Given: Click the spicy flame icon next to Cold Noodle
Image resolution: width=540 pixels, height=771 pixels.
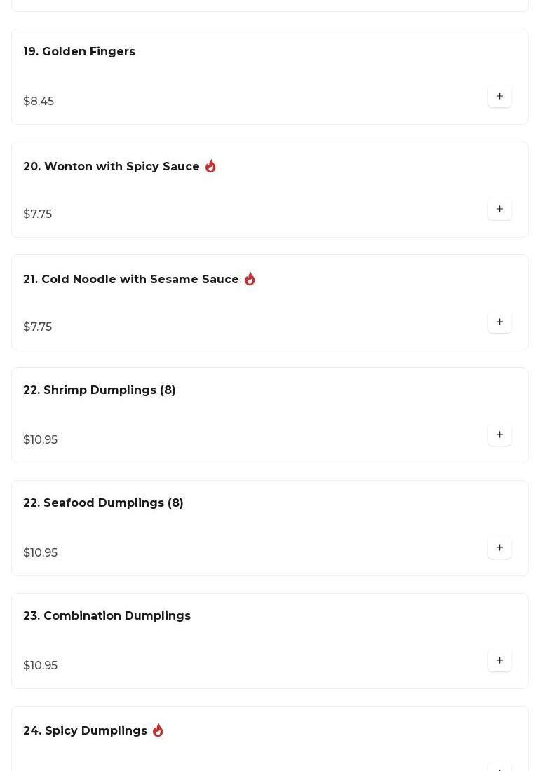Looking at the screenshot, I should 250,279.
